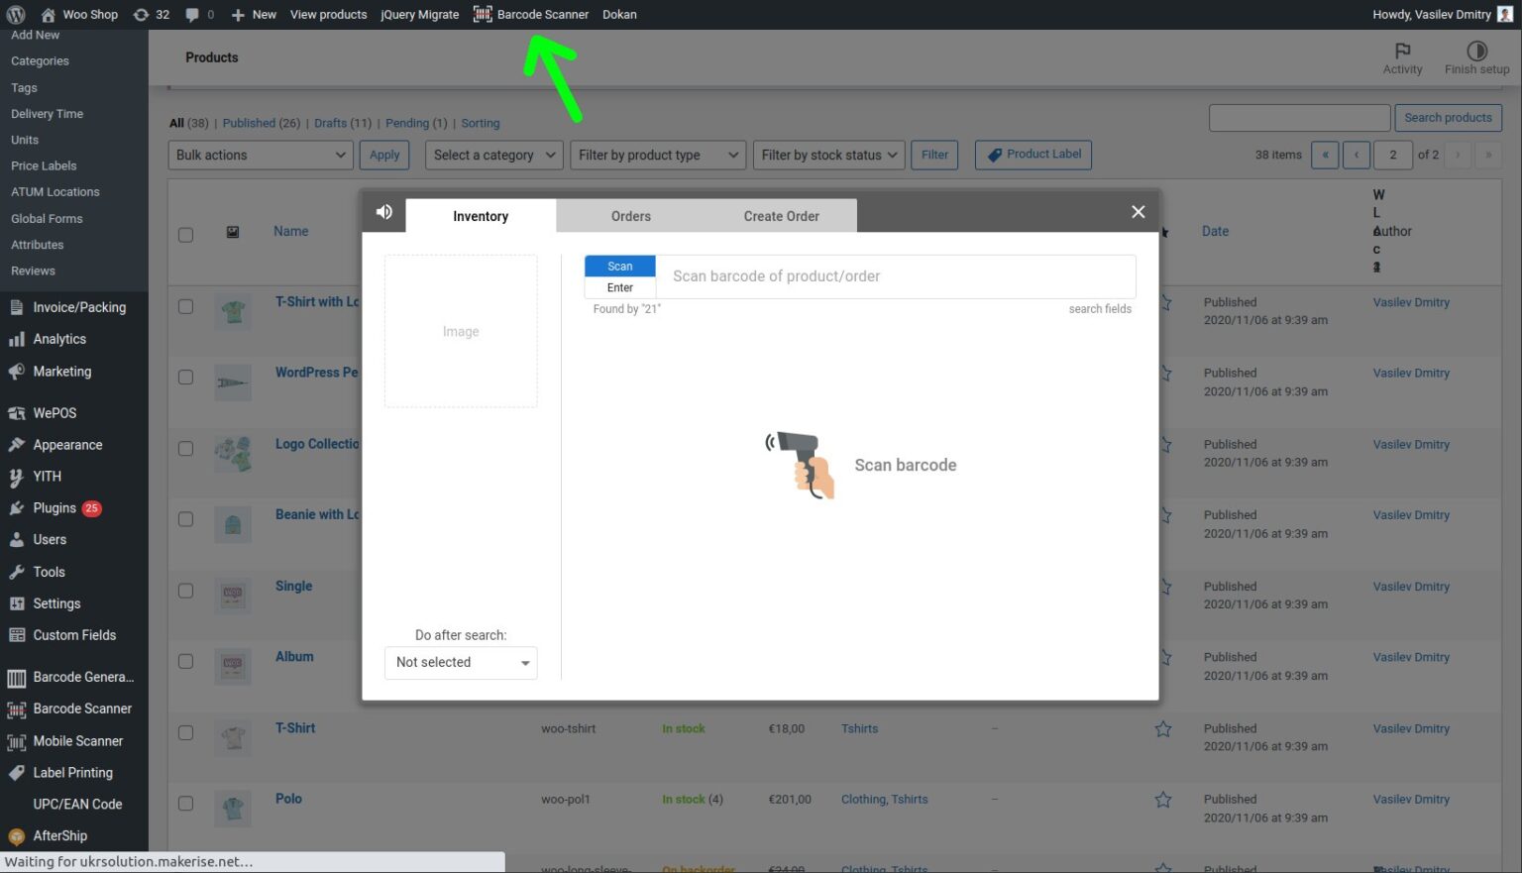
Task: Click the Search products button
Action: click(x=1448, y=117)
